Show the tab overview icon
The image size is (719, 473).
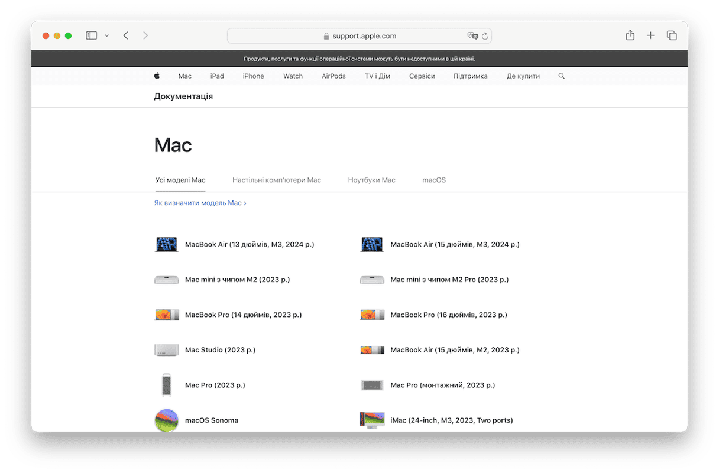click(672, 35)
